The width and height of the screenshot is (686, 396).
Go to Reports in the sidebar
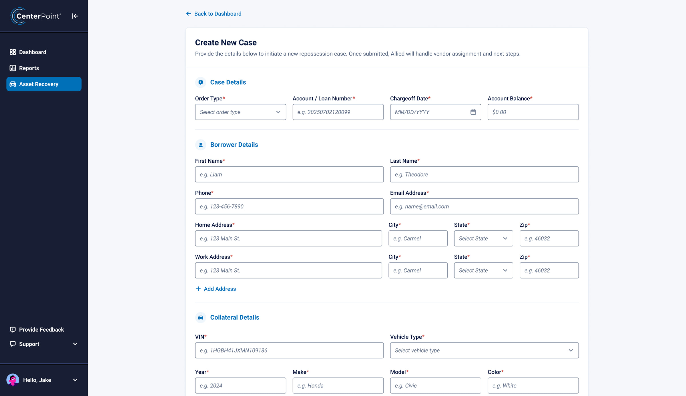44,68
